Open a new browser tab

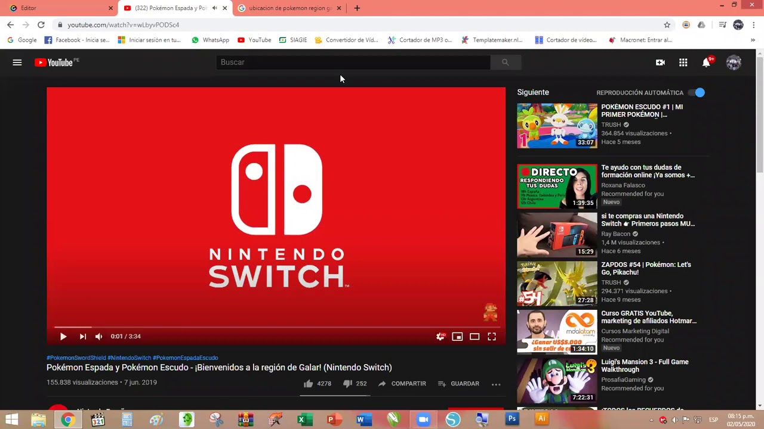(357, 8)
